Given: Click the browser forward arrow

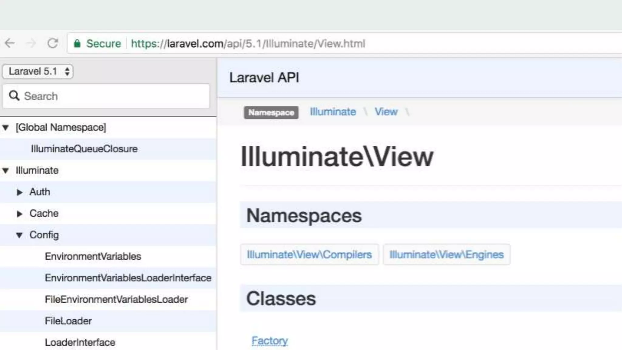Looking at the screenshot, I should click(31, 43).
